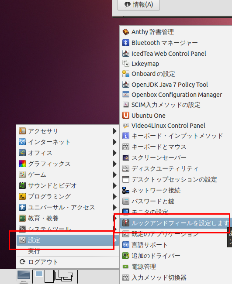Click the サウンドとビデオ film icon
The height and width of the screenshot is (284, 232).
tap(22, 185)
